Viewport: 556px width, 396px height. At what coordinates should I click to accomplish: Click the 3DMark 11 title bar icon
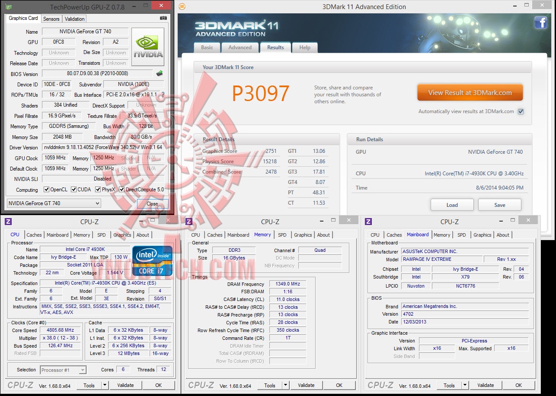182,6
